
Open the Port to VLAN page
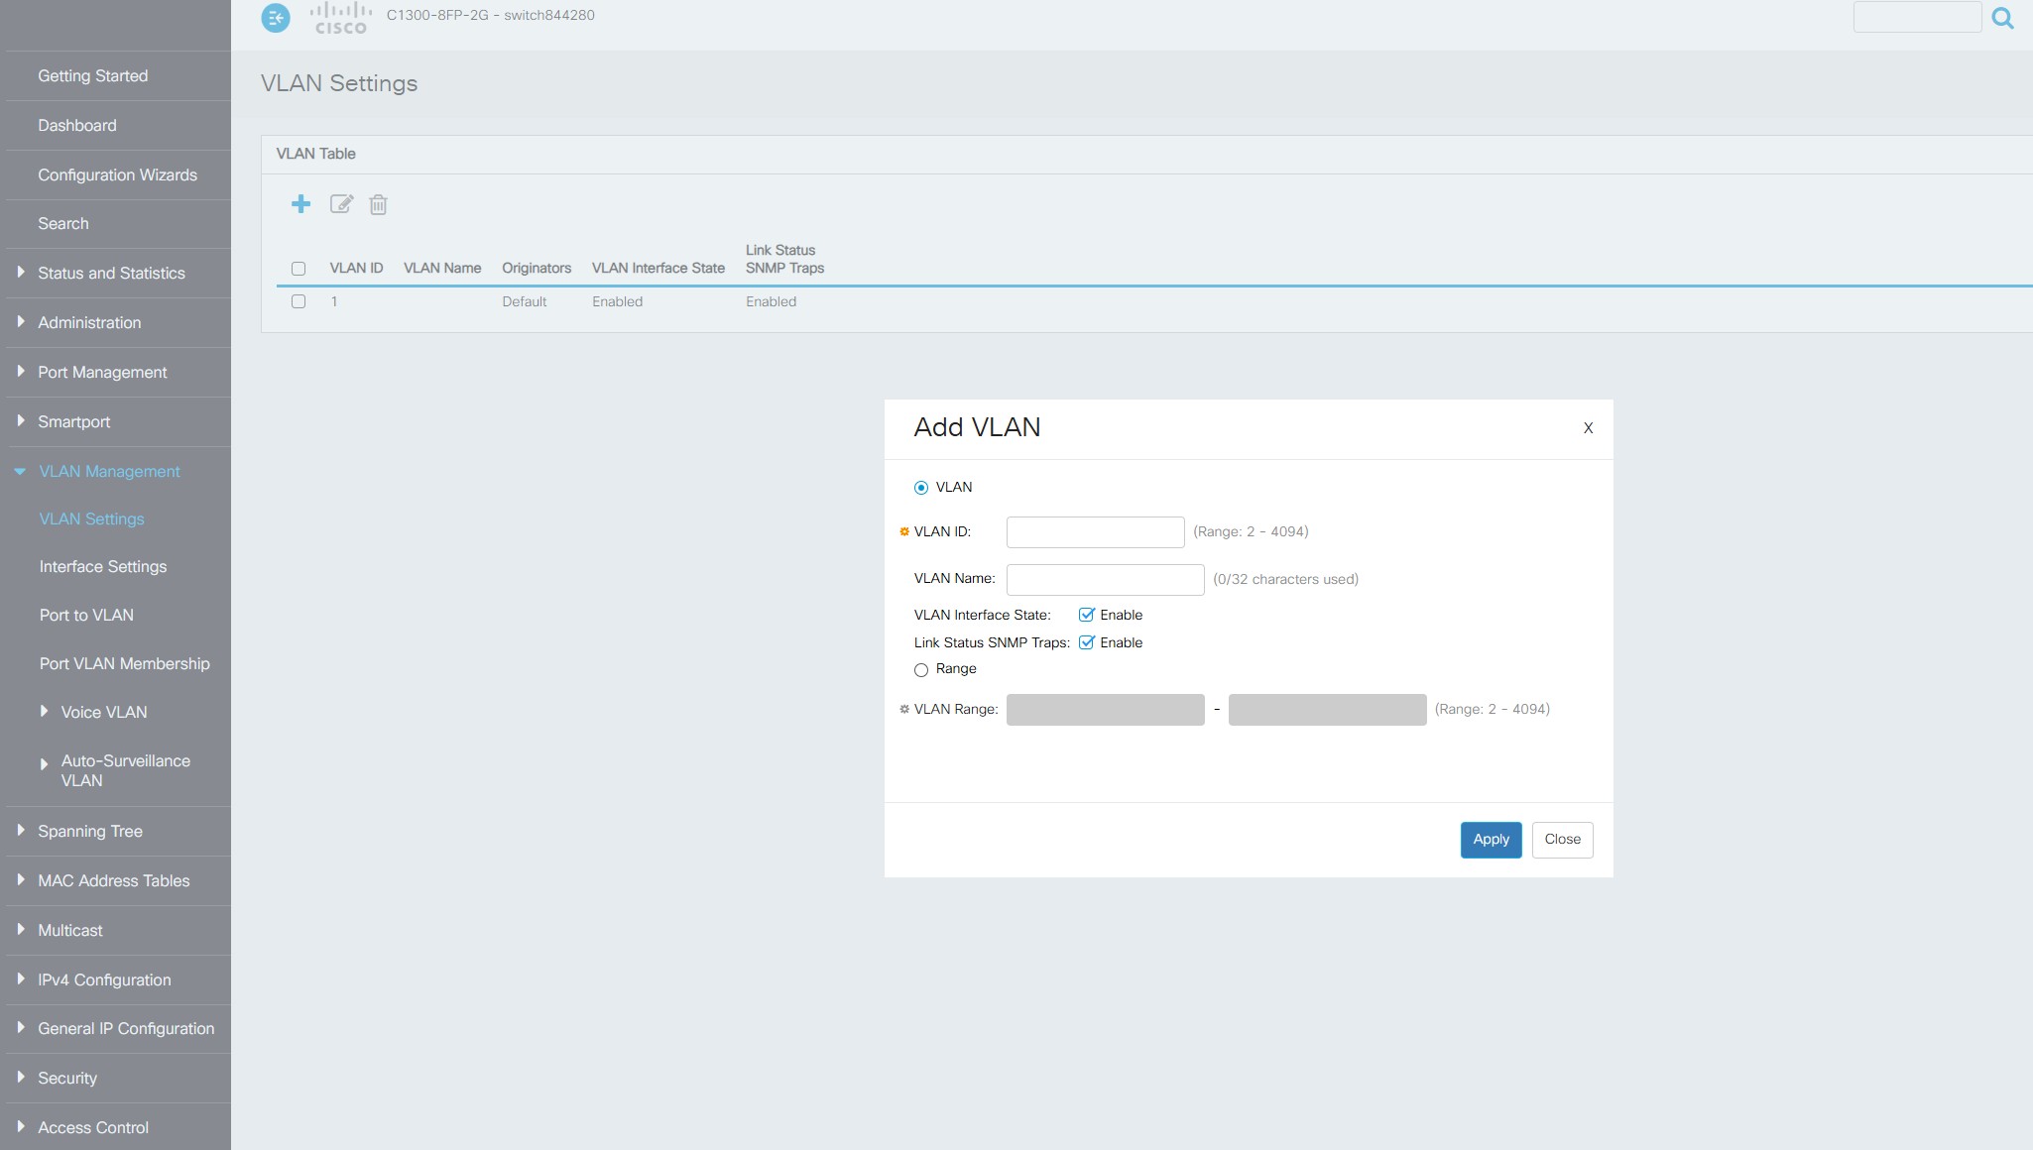(86, 615)
